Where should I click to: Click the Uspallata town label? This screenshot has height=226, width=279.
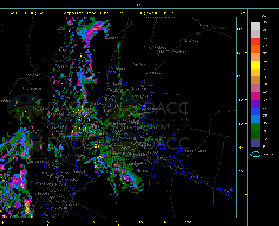pos(32,75)
